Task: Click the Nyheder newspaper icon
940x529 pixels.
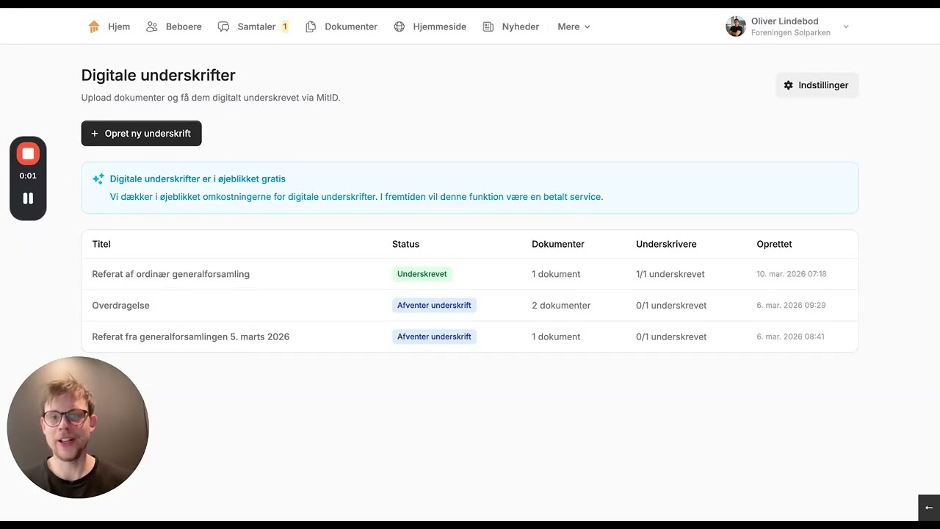Action: 488,26
